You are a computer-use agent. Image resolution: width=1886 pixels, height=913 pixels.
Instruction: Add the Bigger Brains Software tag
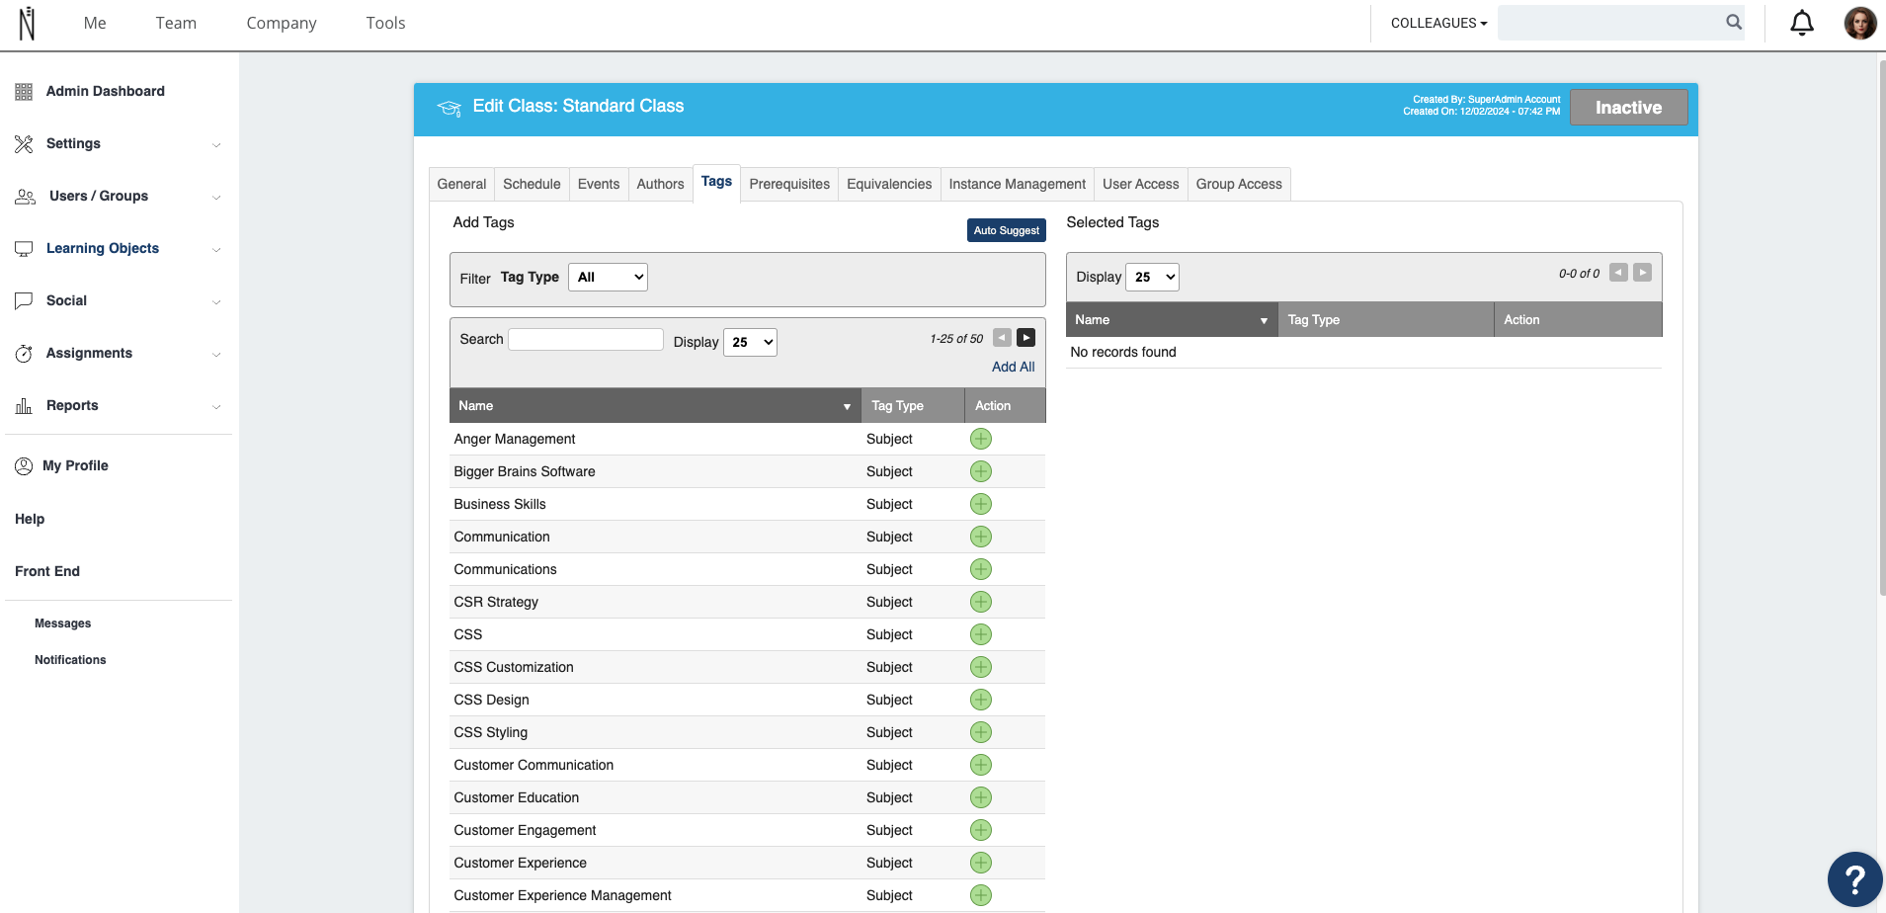(x=981, y=471)
